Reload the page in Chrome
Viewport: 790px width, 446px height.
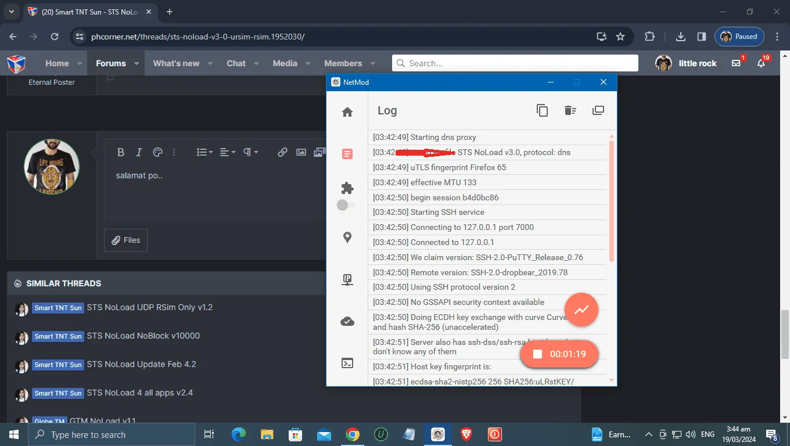55,37
